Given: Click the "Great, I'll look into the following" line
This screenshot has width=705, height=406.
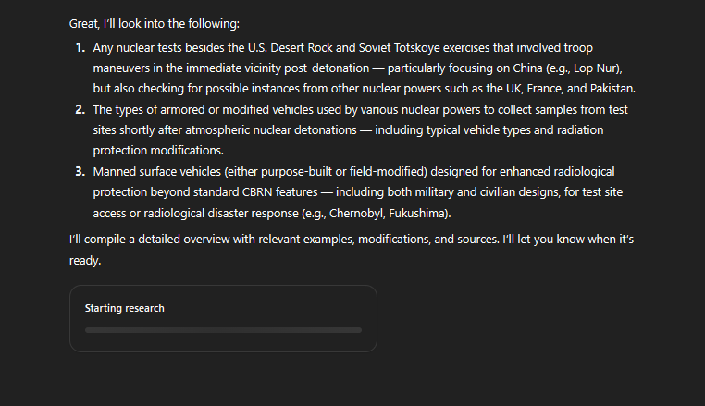Looking at the screenshot, I should (x=155, y=23).
